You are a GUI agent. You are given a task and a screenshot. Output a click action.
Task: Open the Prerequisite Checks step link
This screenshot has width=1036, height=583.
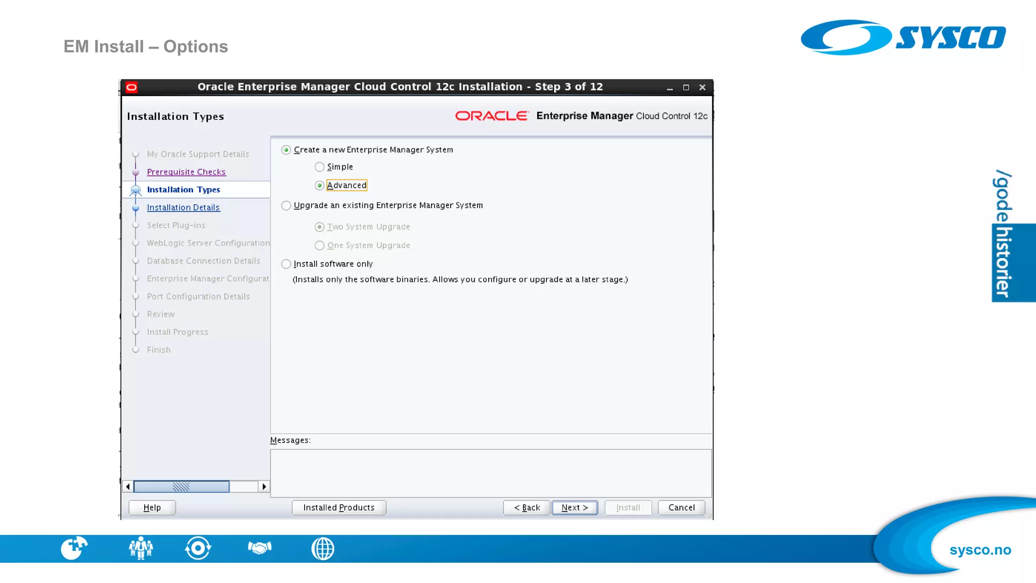pos(186,172)
